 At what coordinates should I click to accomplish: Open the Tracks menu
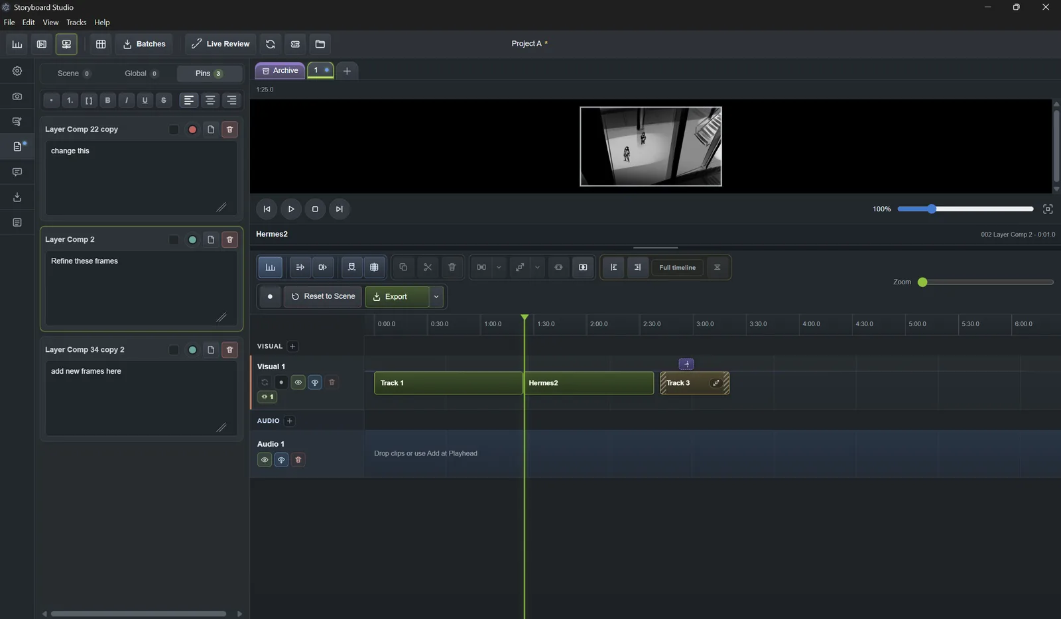pyautogui.click(x=76, y=22)
